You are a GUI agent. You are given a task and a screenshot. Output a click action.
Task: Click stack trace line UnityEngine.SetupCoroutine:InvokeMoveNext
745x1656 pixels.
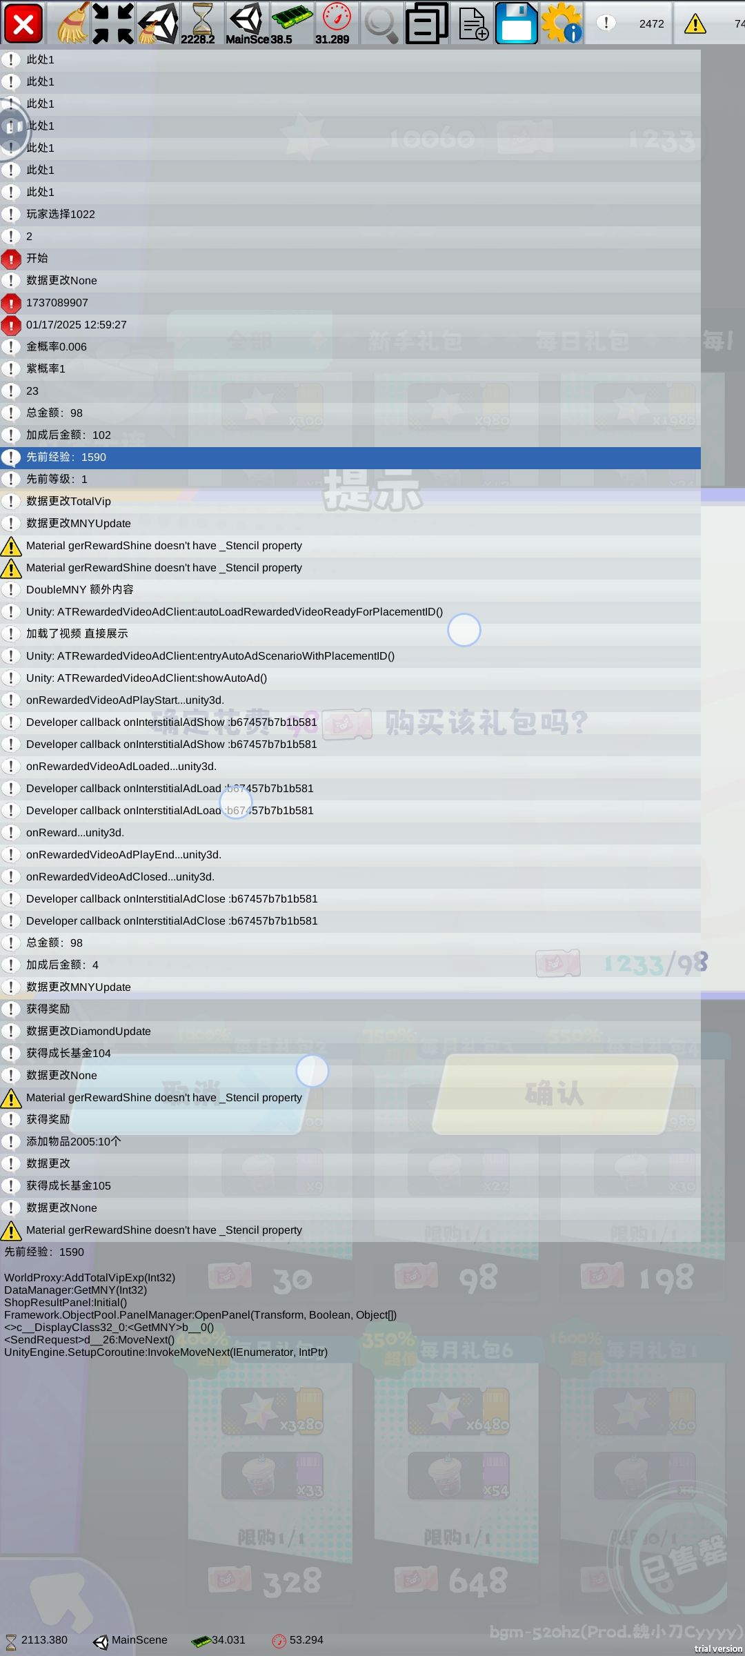[166, 1352]
